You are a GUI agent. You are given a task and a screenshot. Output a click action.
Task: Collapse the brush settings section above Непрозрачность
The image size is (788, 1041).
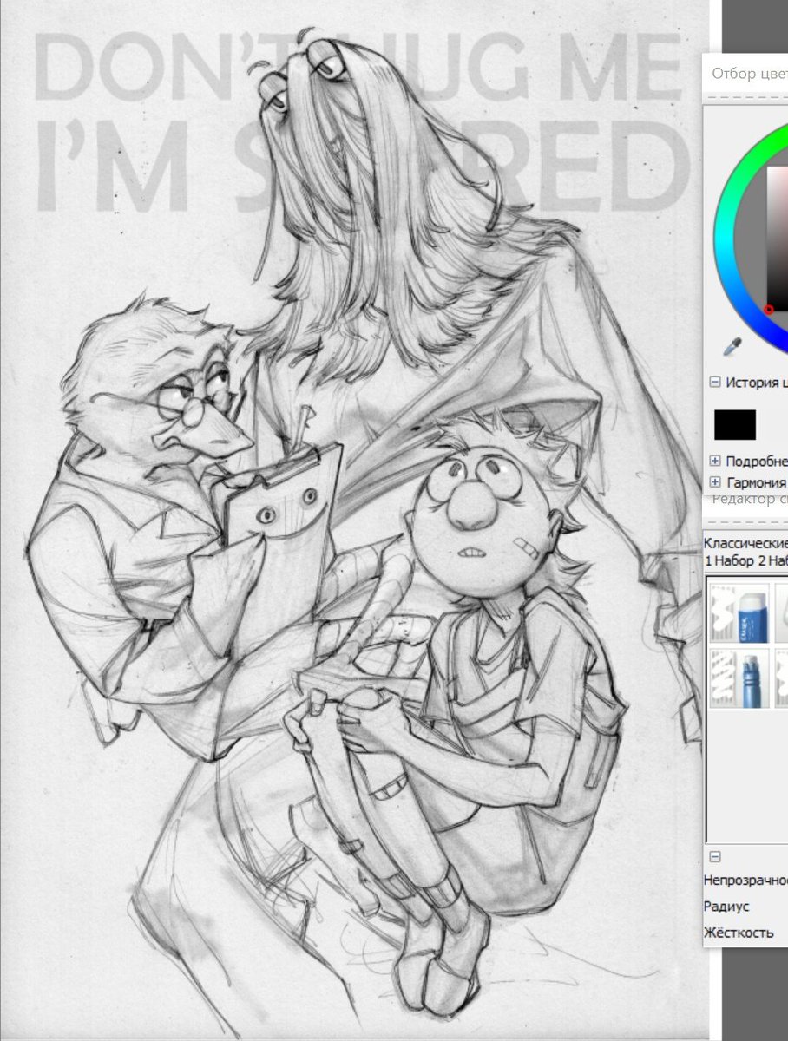715,856
